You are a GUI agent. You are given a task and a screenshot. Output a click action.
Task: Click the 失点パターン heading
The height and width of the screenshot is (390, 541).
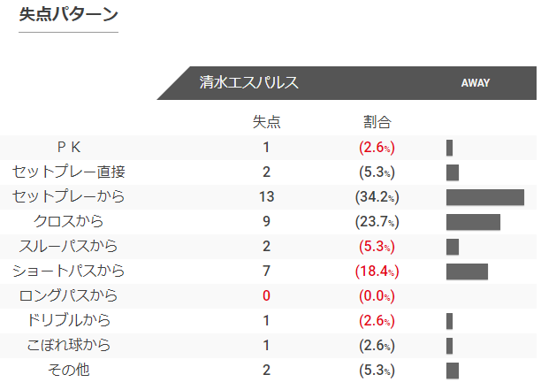coord(68,15)
